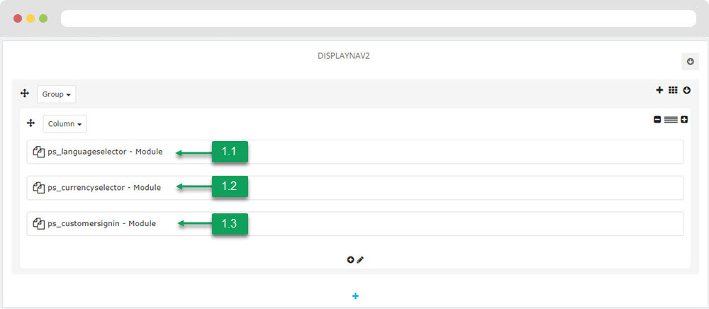
Task: Click the DISPLAYNAV2 collapse arrow icon
Action: 690,62
